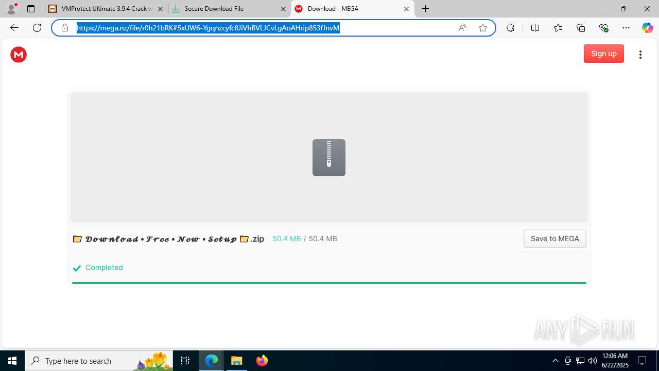Click taskbar search box
Image resolution: width=659 pixels, height=371 pixels.
(x=99, y=361)
